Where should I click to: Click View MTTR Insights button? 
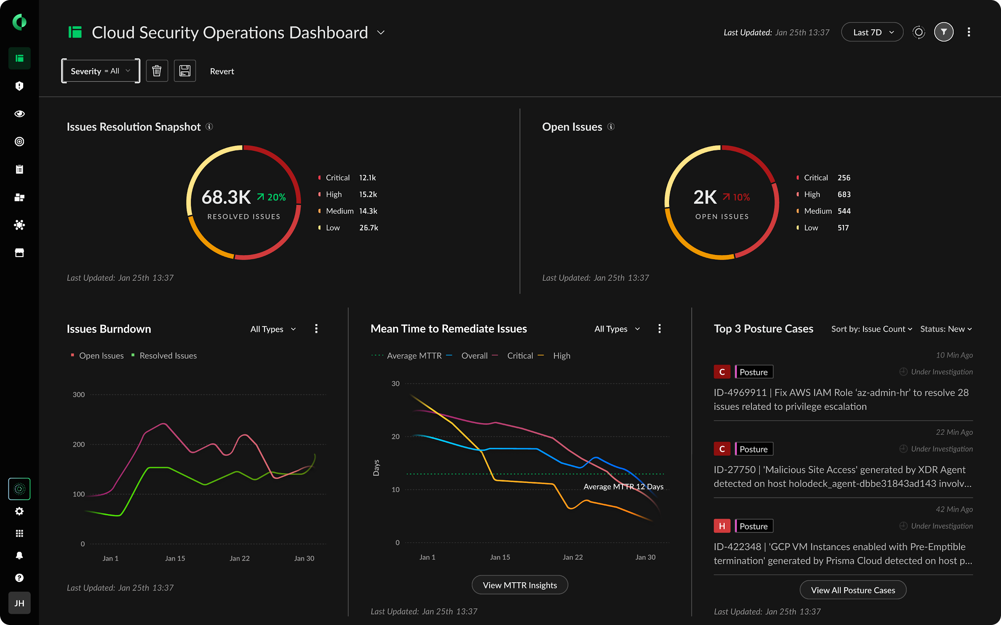(x=519, y=585)
